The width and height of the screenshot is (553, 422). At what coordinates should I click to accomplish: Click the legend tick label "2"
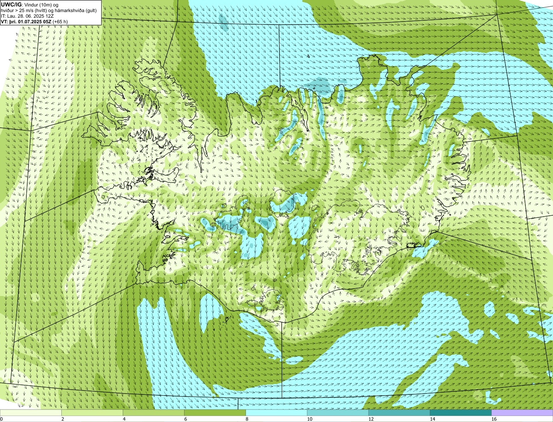[63, 419]
